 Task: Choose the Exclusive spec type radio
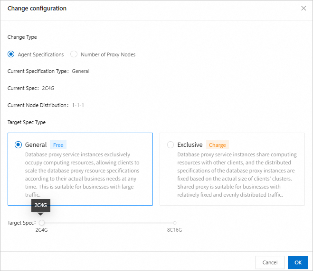(171, 145)
